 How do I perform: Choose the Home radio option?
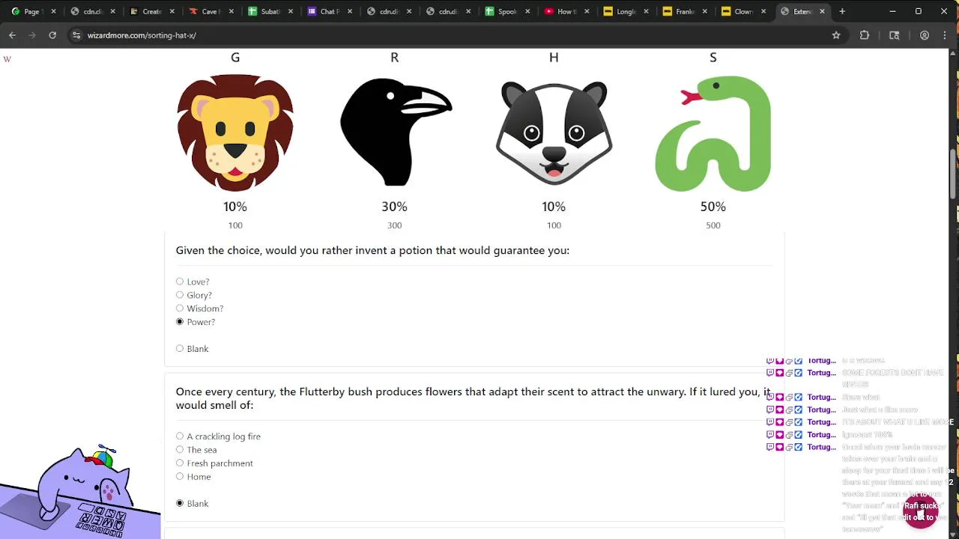tap(180, 477)
